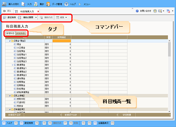Screen dimensions: 176x127
Task: Collapse the 【有価証券】 group triangle
Action: tap(10, 109)
